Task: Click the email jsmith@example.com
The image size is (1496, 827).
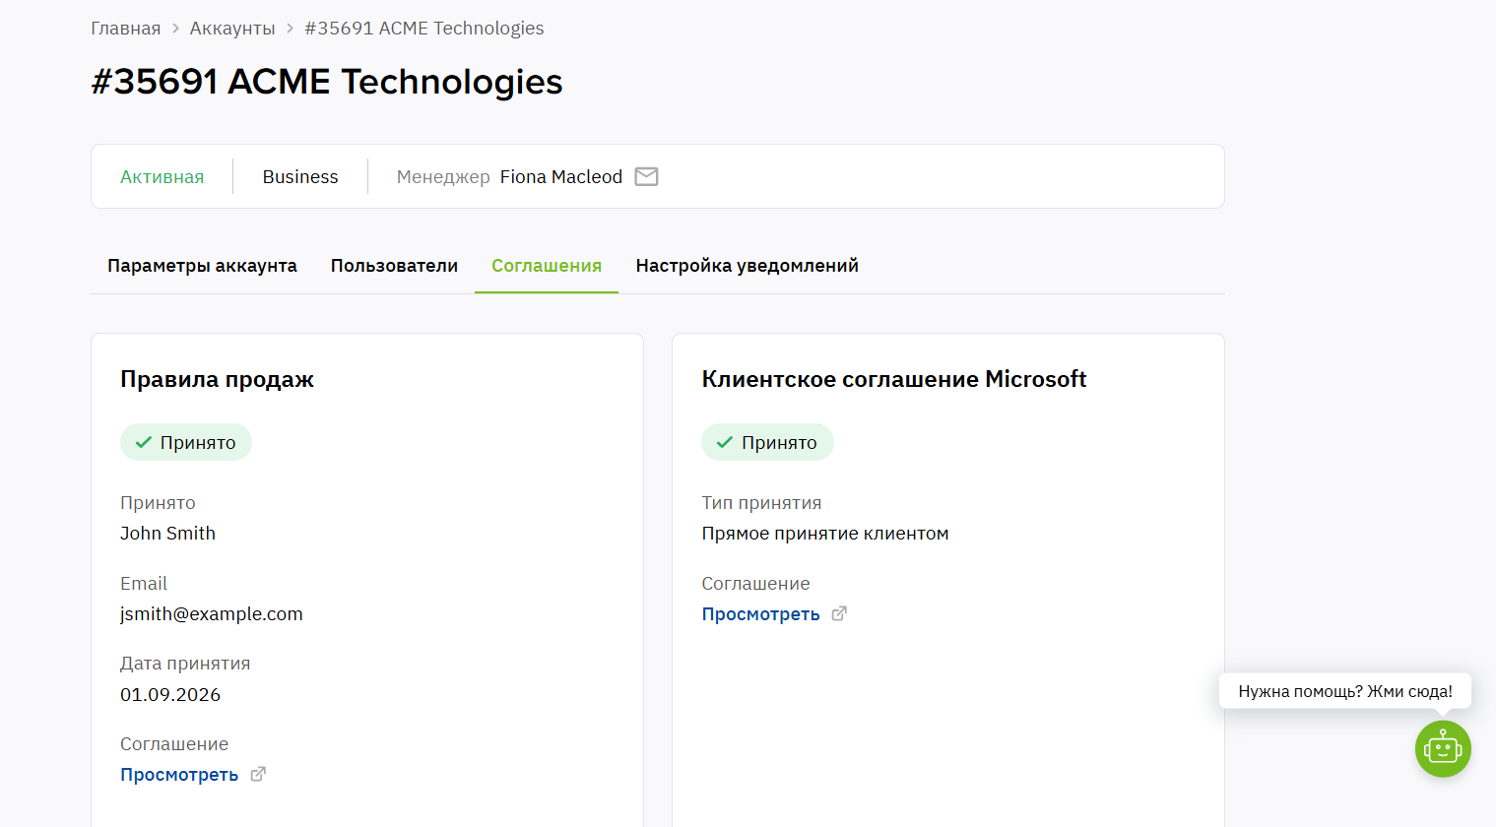Action: click(212, 614)
